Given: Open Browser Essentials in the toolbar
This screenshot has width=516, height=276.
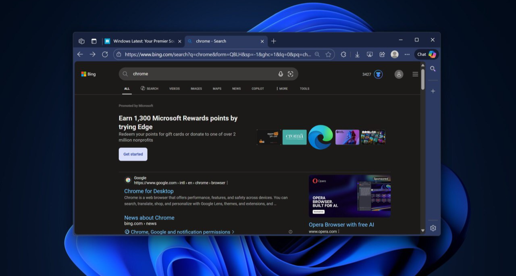Looking at the screenshot, I should coord(343,54).
